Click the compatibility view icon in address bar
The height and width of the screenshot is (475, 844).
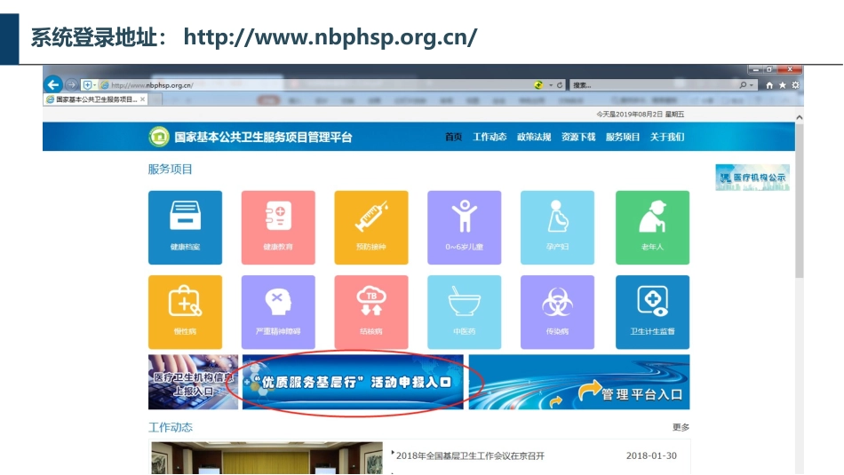click(537, 85)
